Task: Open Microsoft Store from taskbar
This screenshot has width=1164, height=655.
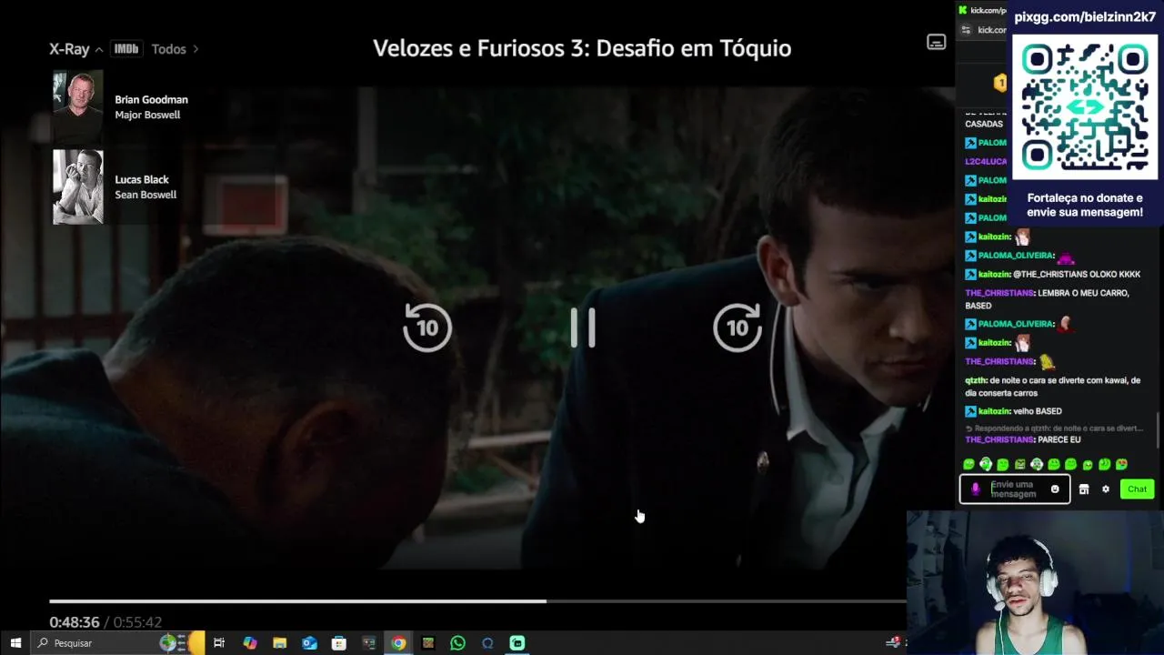Action: click(339, 643)
